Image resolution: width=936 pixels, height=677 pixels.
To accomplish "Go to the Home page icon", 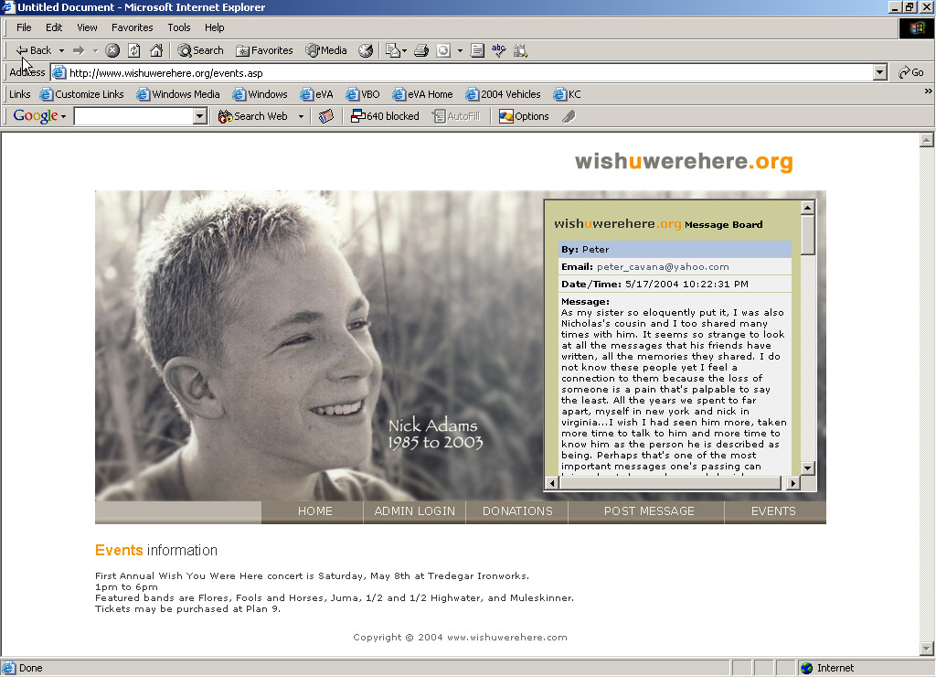I will coord(156,51).
